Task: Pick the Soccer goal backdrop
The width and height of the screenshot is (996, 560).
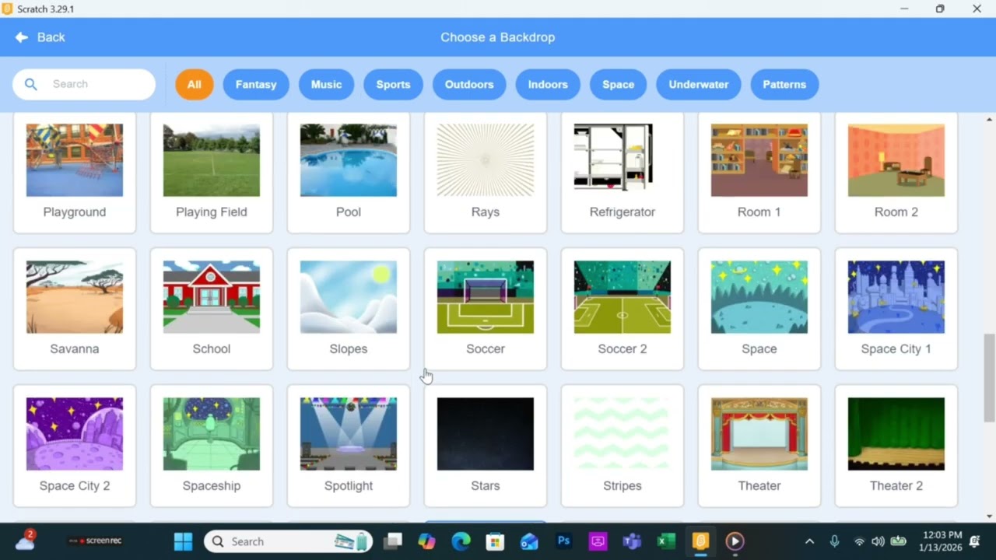Action: click(x=486, y=309)
